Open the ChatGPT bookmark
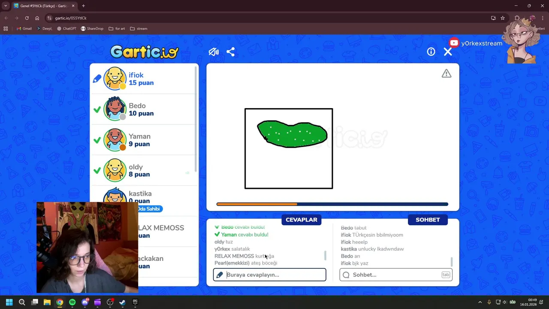 click(x=66, y=29)
